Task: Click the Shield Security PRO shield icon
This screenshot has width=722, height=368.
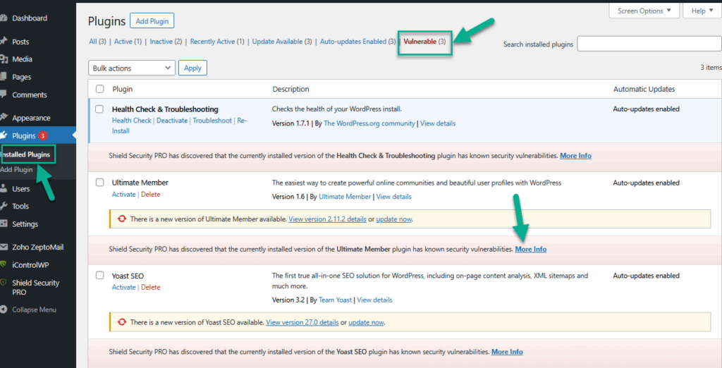Action: (4, 283)
